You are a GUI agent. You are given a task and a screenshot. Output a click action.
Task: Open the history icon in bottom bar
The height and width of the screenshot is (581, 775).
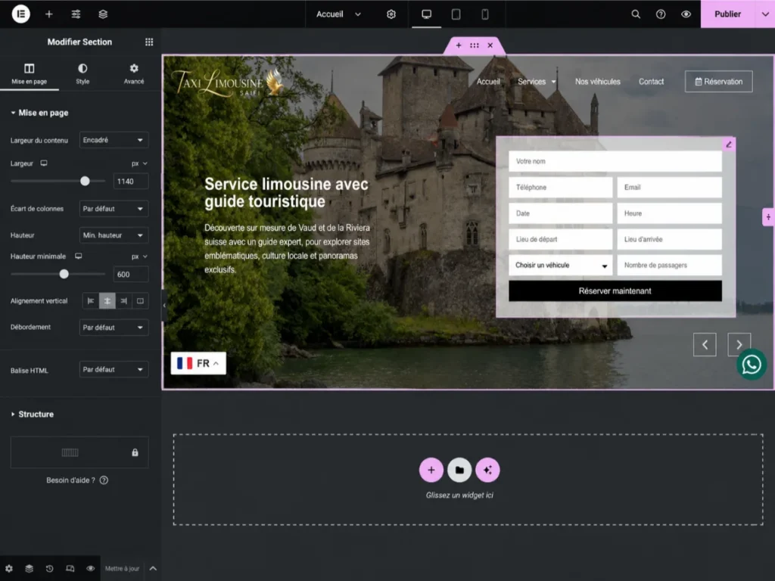coord(49,569)
